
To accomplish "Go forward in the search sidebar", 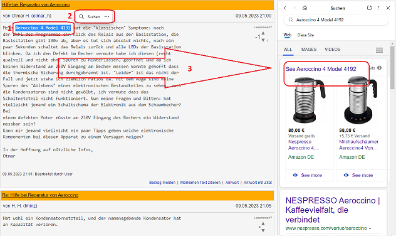I will pyautogui.click(x=294, y=8).
